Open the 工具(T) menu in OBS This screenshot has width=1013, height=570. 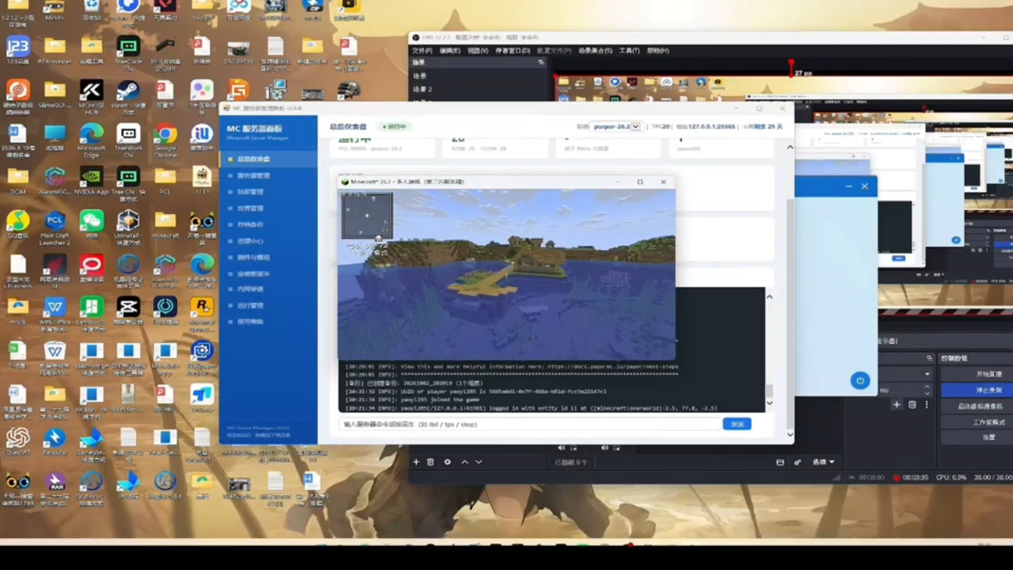(x=629, y=51)
